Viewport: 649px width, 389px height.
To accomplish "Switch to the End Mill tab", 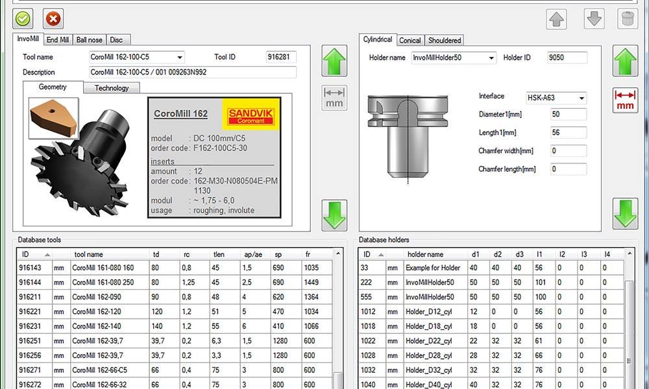I will pos(58,40).
